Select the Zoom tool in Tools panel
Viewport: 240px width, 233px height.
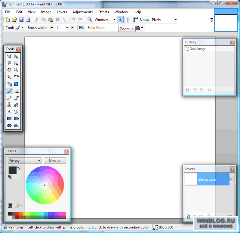pyautogui.click(x=16, y=70)
